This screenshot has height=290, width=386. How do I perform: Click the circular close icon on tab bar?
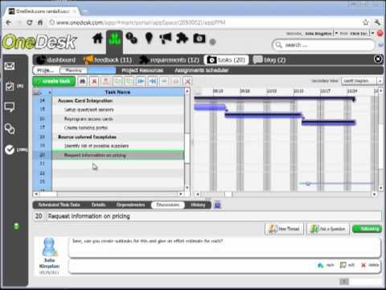[378, 60]
